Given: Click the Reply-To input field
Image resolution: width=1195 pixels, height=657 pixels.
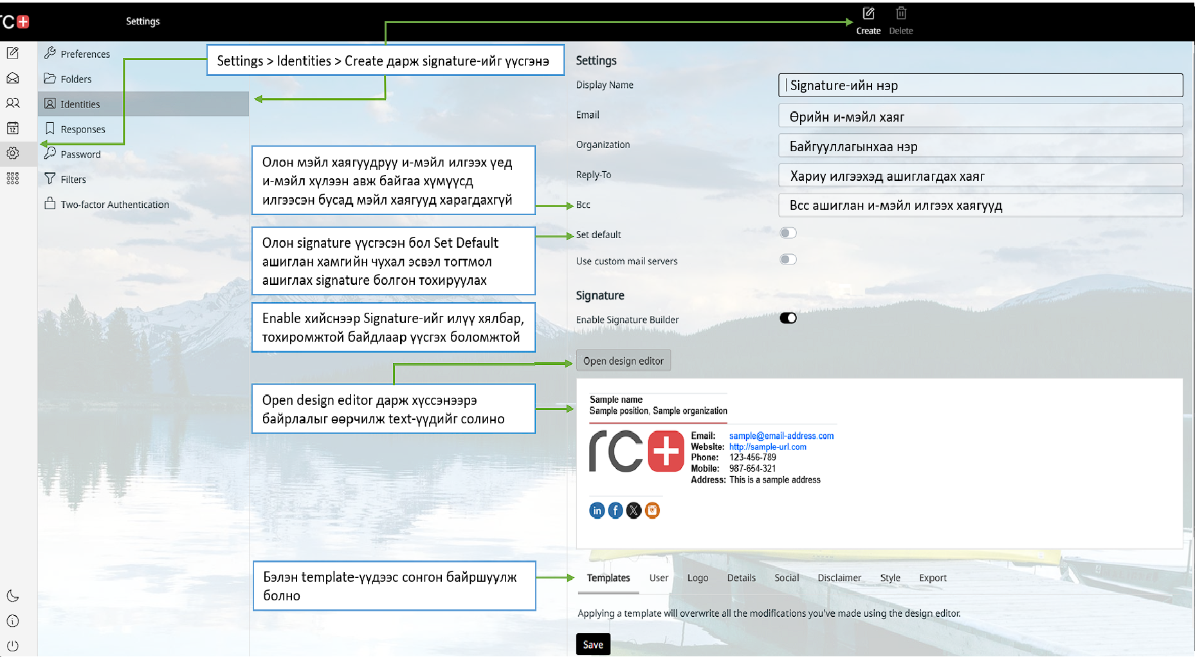Looking at the screenshot, I should coord(980,175).
